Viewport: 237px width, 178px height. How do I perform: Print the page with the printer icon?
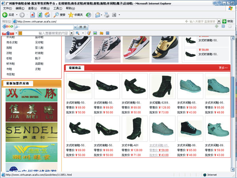107,15
